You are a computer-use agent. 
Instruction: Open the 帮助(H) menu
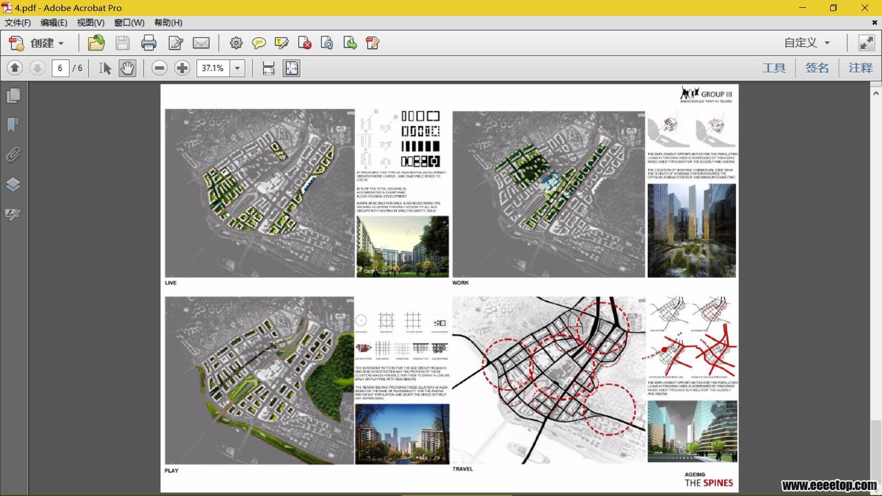168,23
